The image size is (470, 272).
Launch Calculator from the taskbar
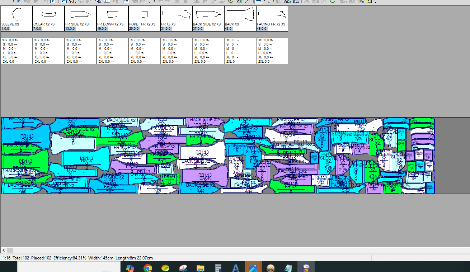(x=218, y=268)
